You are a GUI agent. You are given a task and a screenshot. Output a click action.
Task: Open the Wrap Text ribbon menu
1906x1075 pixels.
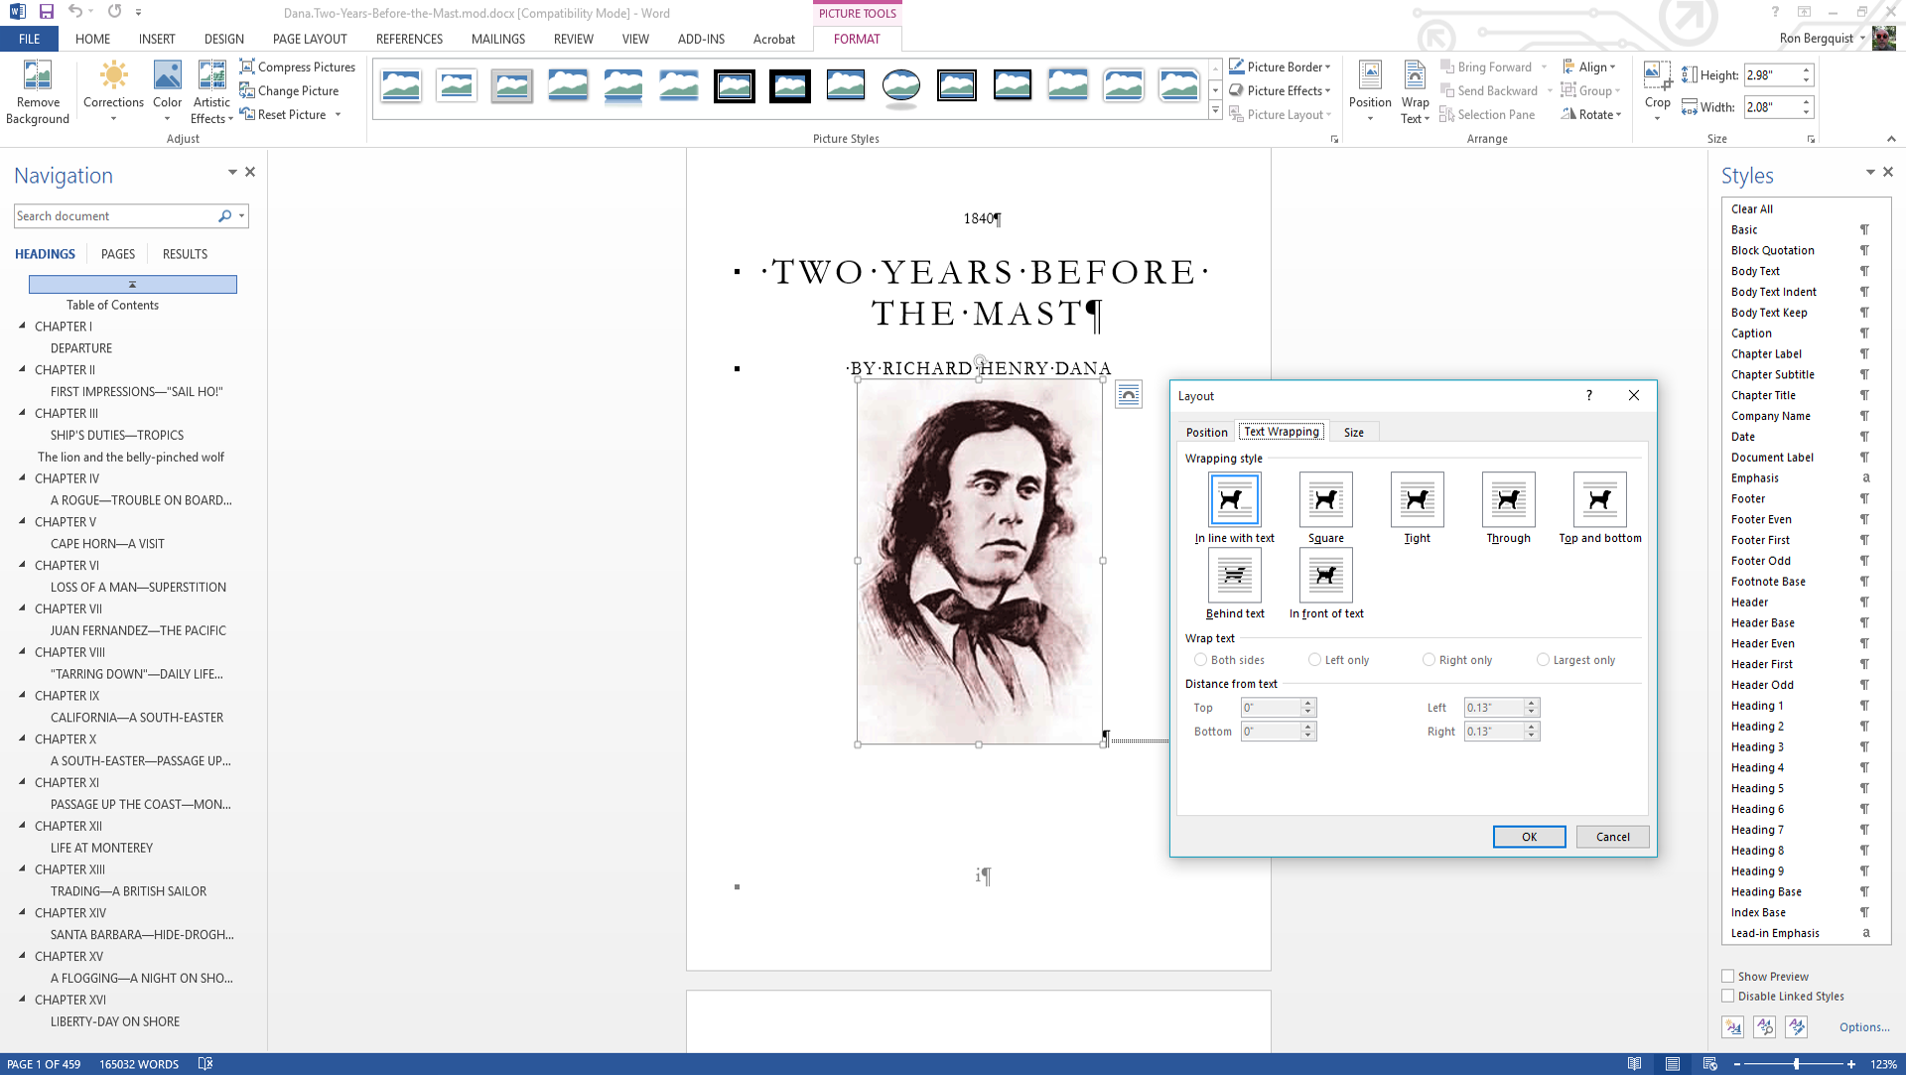1415,91
